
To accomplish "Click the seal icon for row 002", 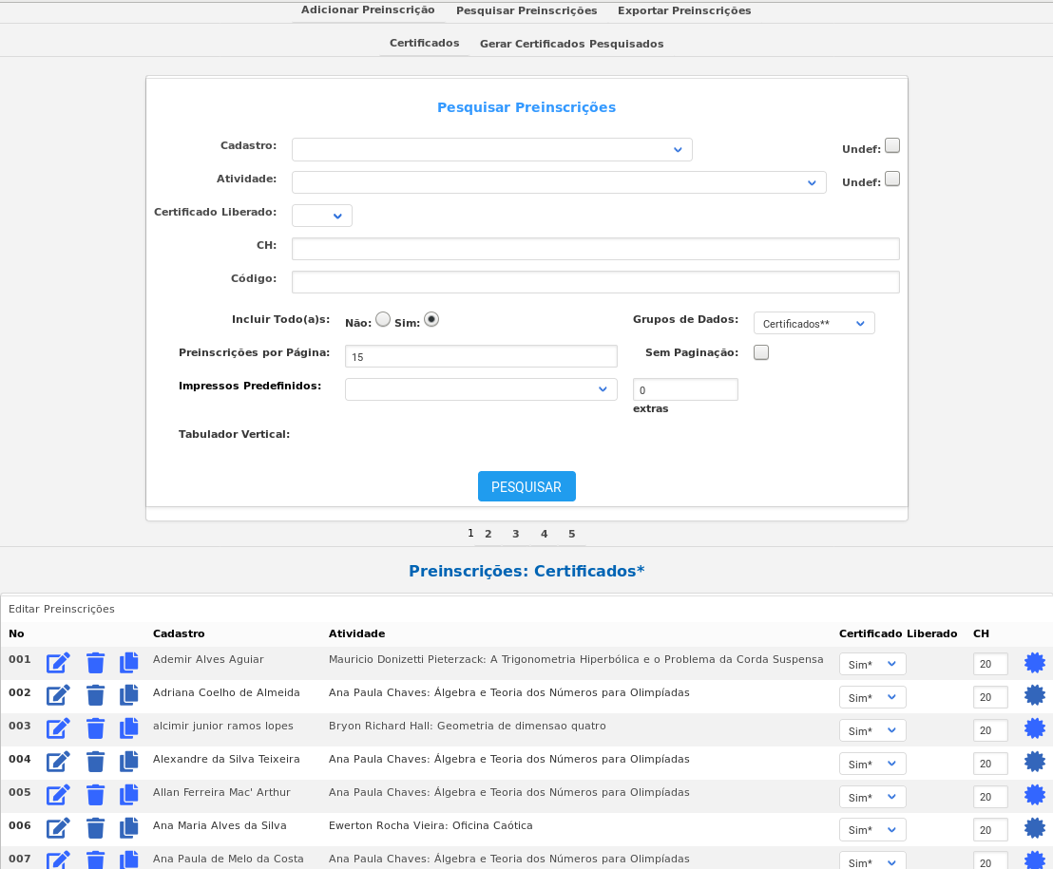I will 1035,696.
